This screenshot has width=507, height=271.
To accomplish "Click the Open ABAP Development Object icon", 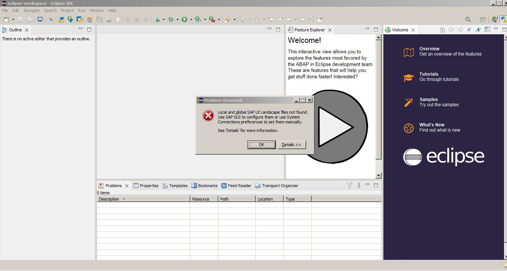I will tap(62, 19).
